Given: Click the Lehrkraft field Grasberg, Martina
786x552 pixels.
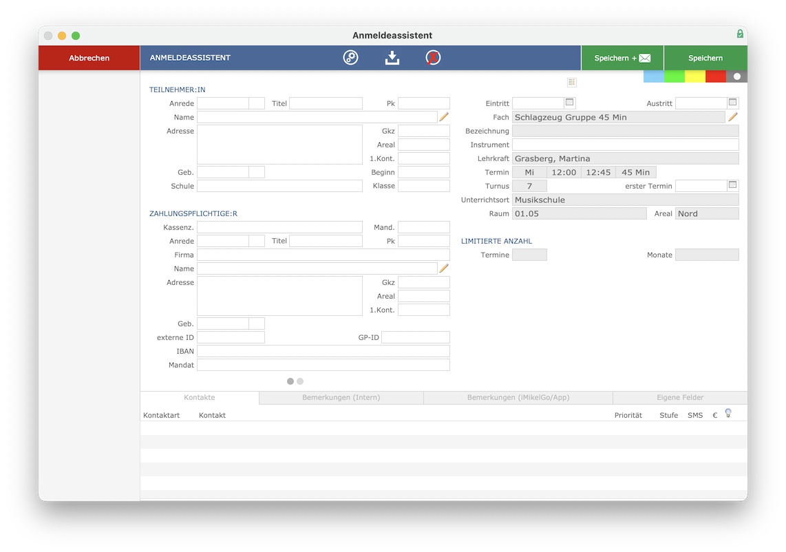Looking at the screenshot, I should [x=625, y=158].
